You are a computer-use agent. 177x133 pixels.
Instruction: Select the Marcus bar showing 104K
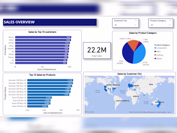pyautogui.click(x=43, y=37)
